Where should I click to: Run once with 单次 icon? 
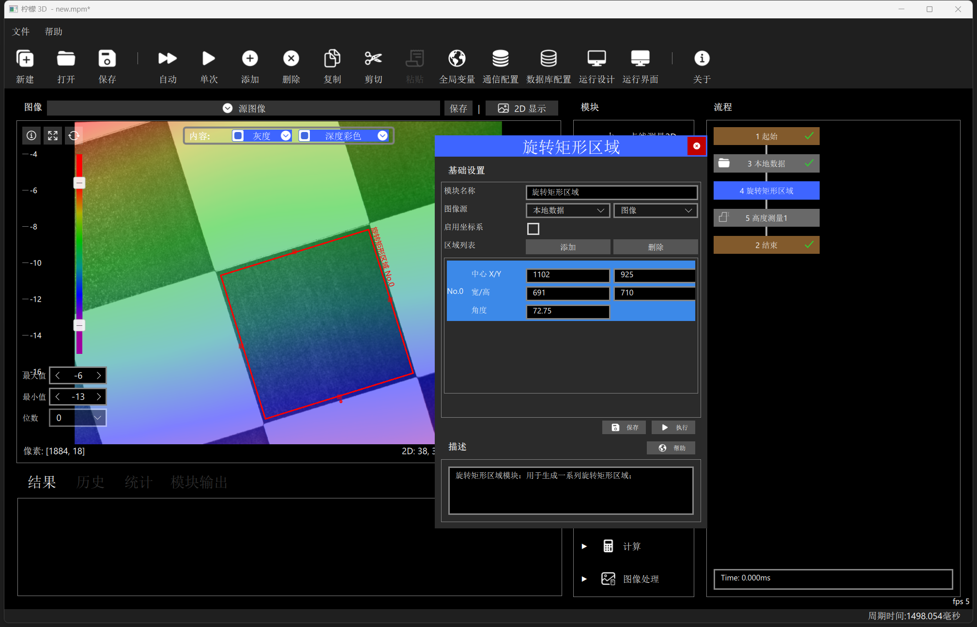[209, 58]
